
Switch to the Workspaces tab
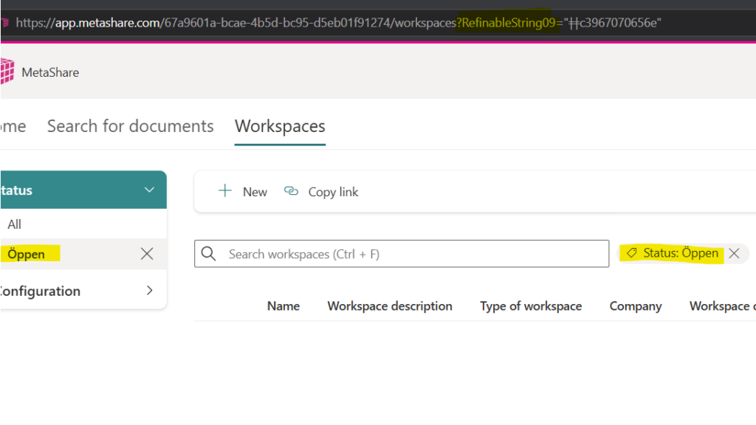280,126
